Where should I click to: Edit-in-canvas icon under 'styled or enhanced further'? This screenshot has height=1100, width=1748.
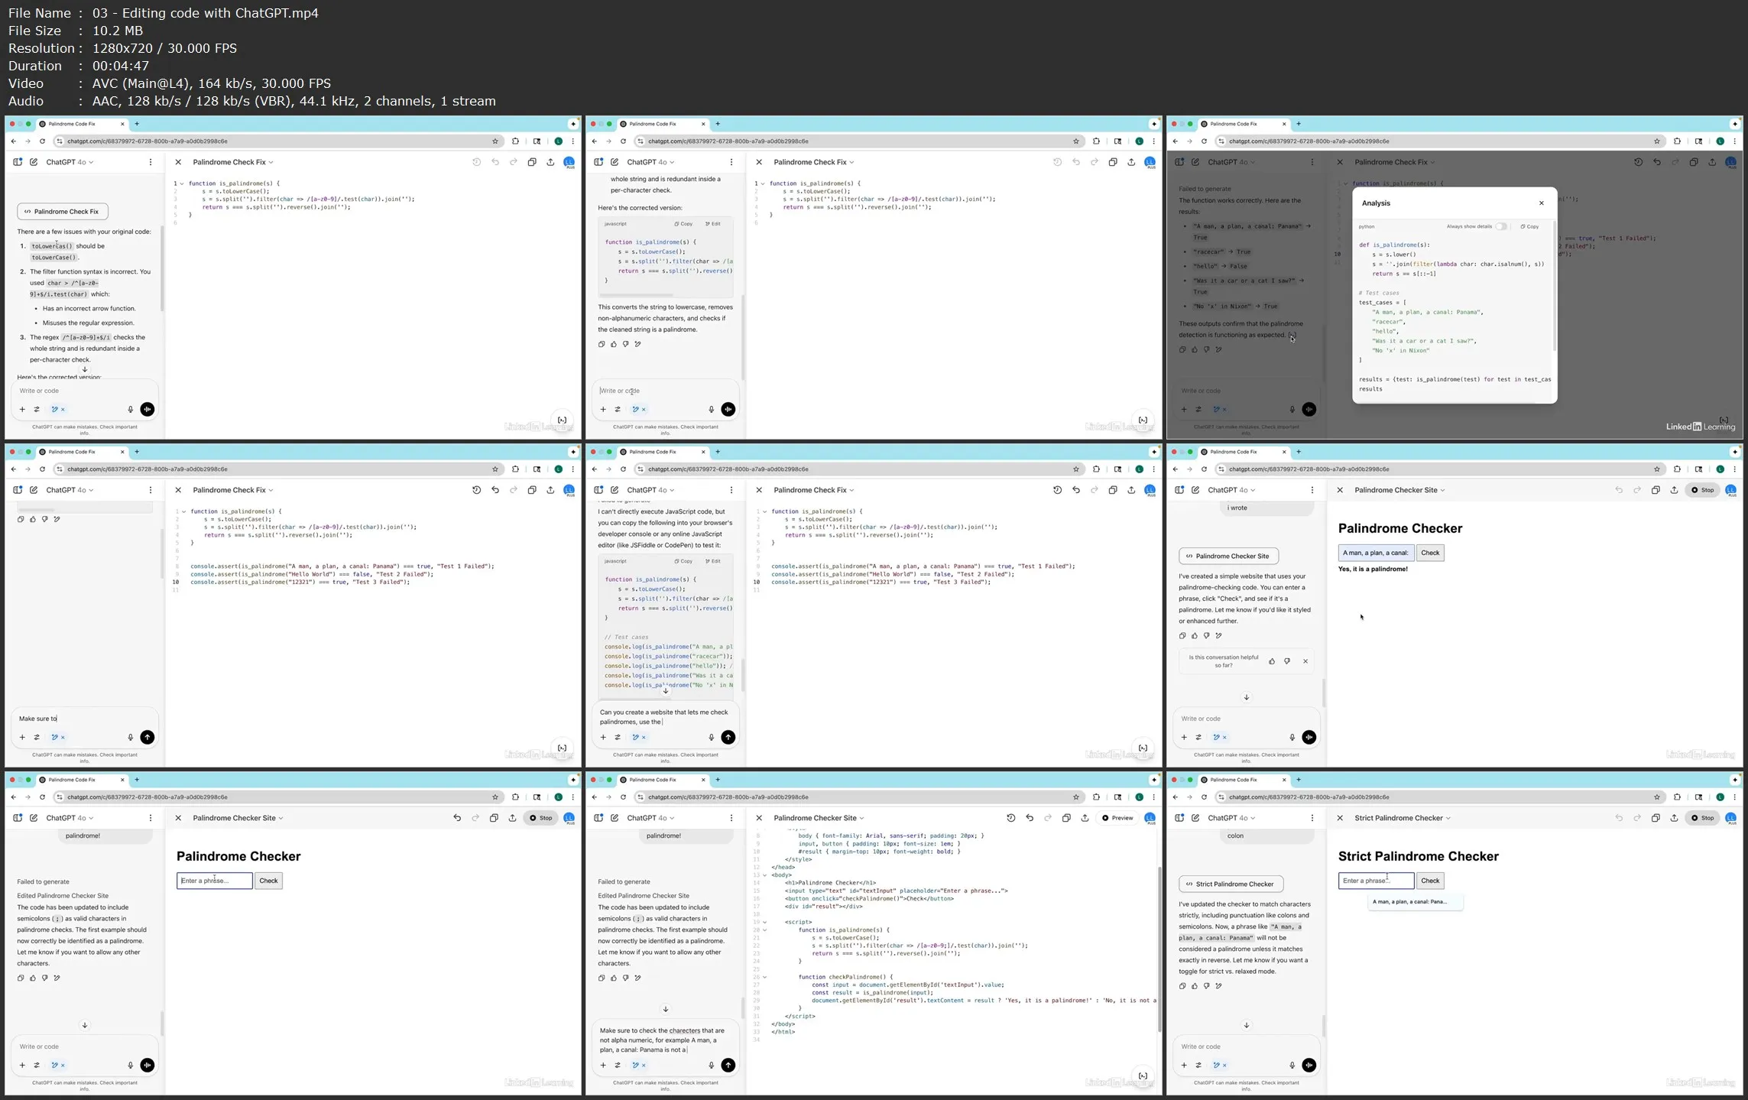(x=1219, y=635)
